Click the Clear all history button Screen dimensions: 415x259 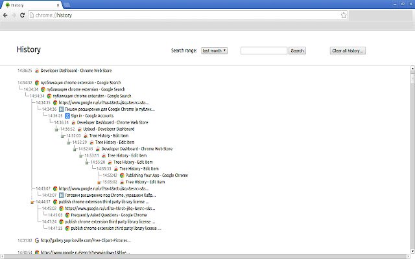348,51
